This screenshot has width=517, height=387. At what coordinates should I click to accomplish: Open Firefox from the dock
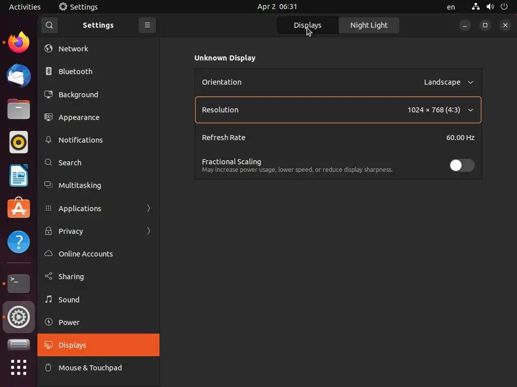[x=19, y=43]
